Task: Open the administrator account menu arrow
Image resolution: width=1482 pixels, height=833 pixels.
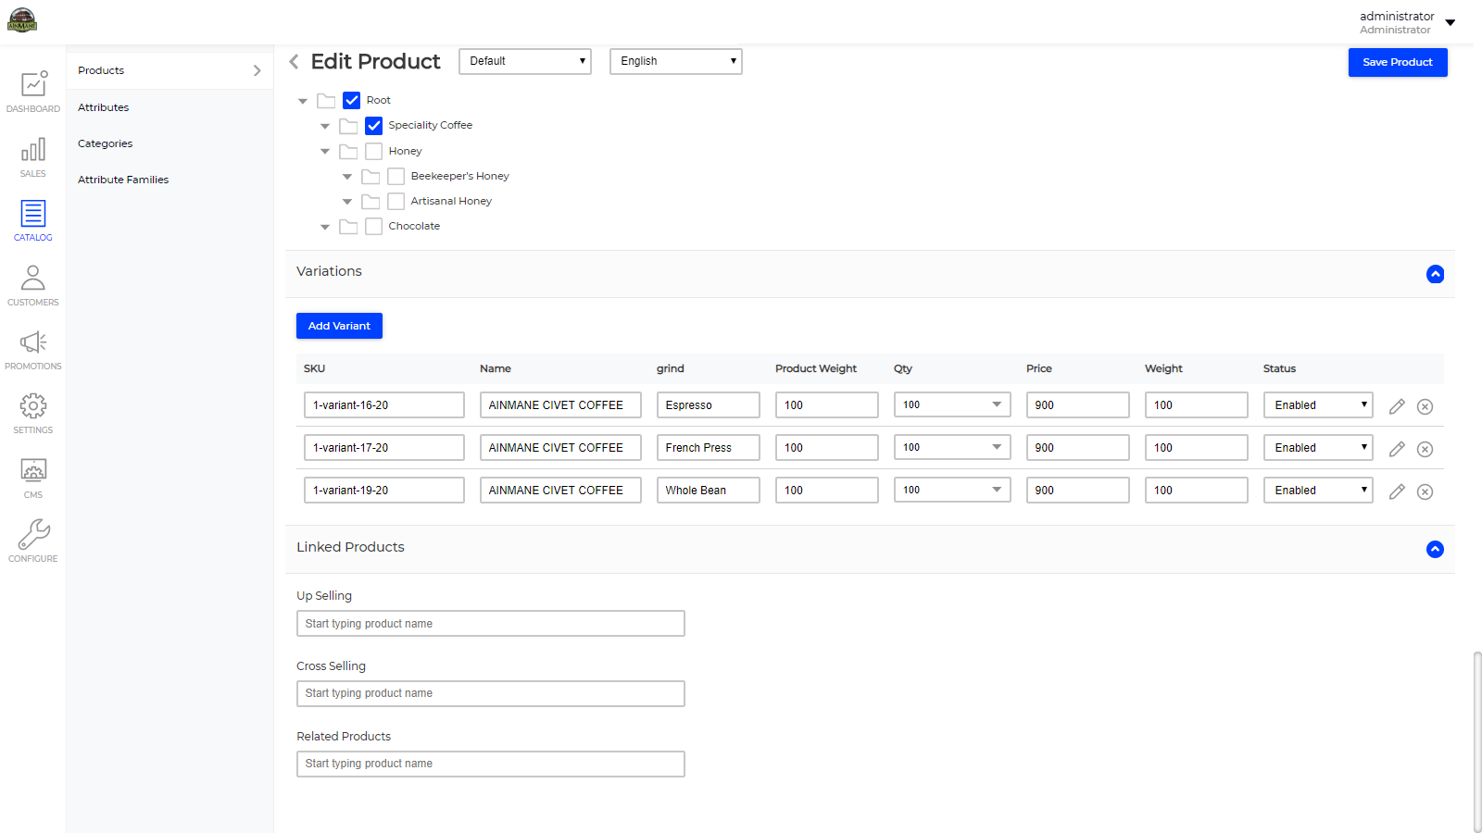Action: point(1451,23)
